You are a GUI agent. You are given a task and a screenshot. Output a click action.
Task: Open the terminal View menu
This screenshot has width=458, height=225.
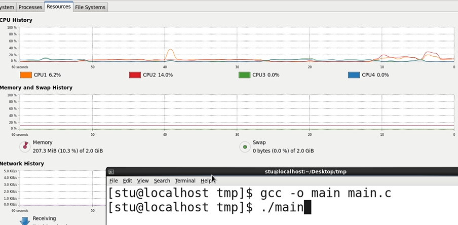click(143, 181)
